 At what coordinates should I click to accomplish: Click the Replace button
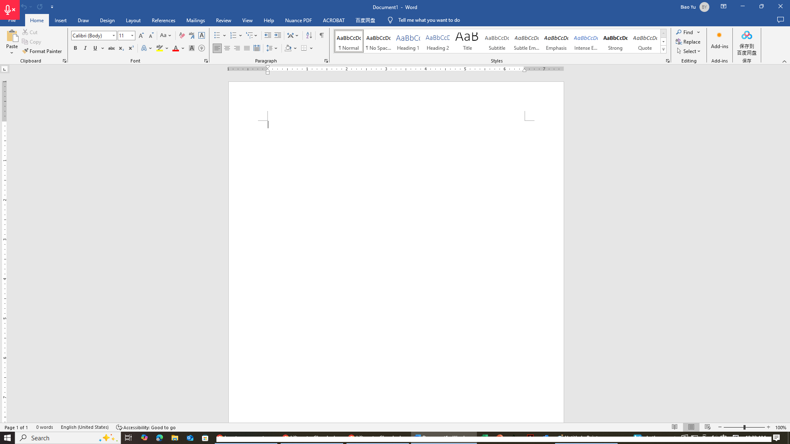pyautogui.click(x=688, y=42)
